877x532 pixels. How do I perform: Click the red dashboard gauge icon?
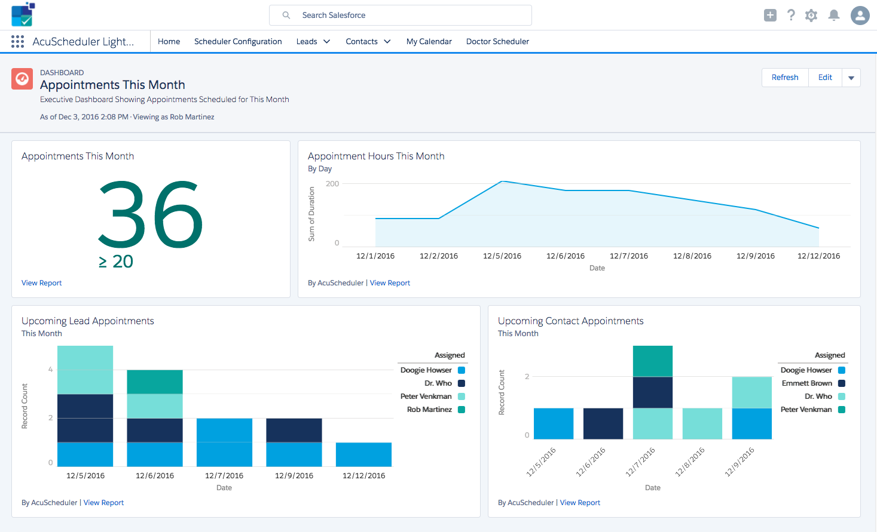click(x=22, y=79)
